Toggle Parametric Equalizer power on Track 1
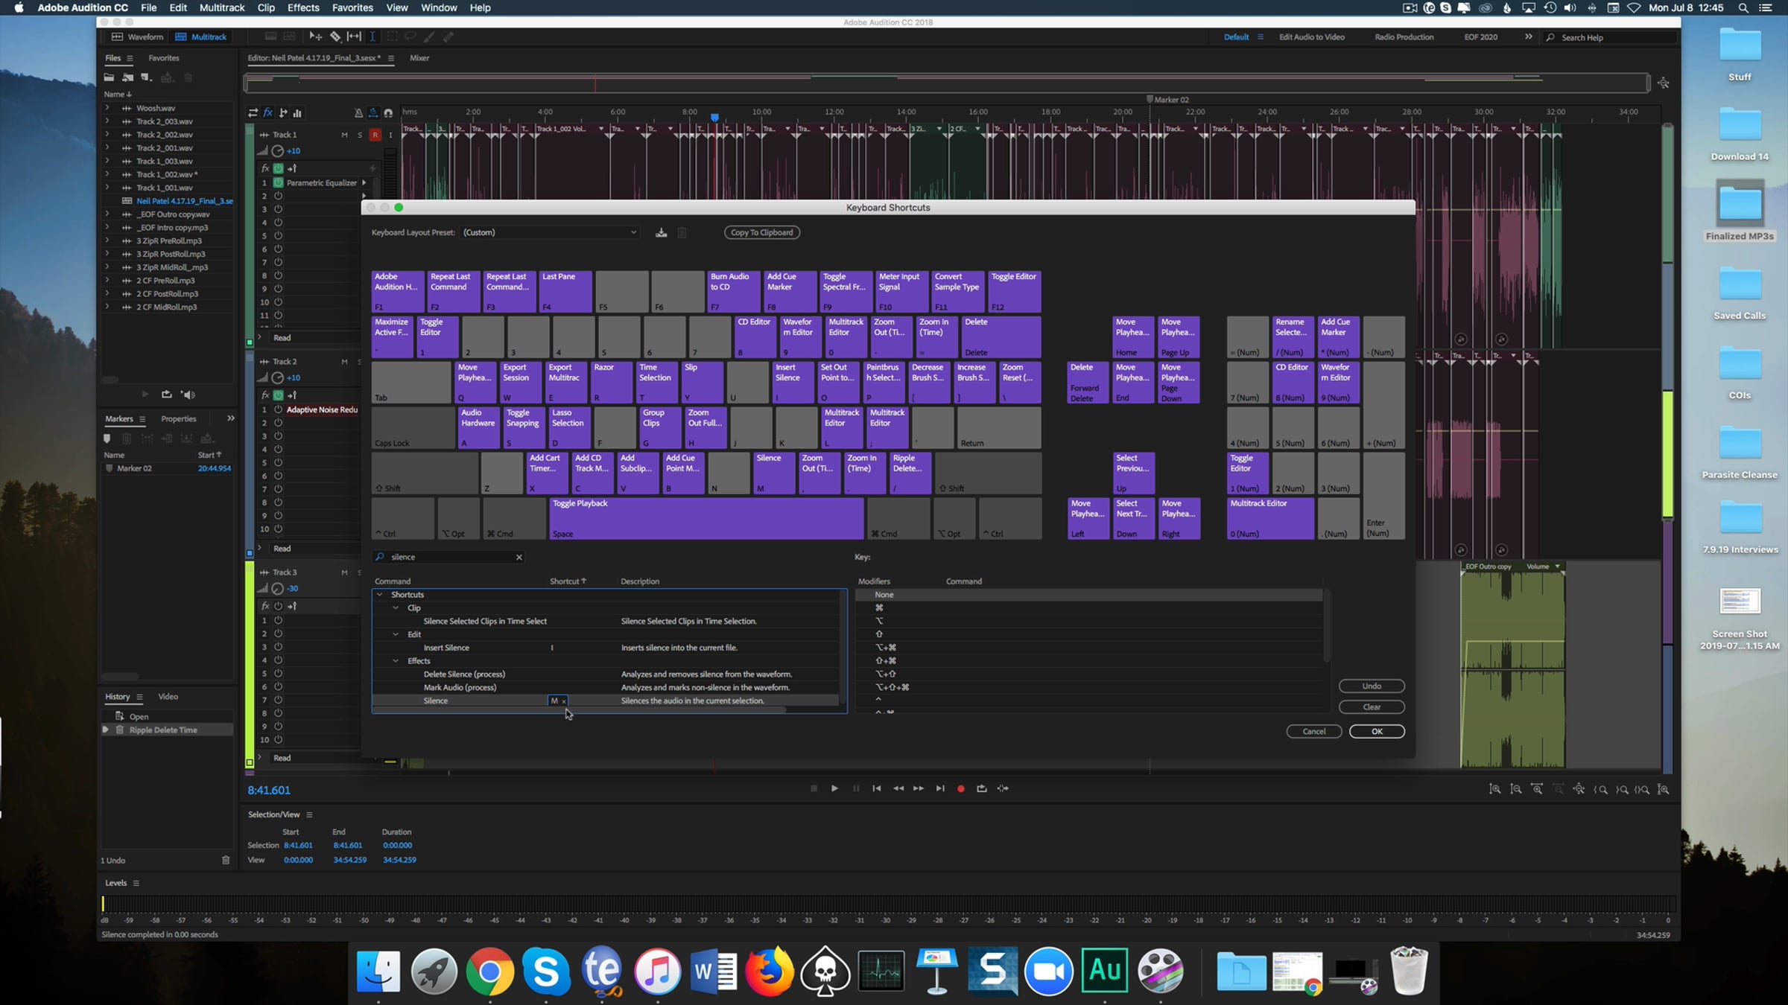The height and width of the screenshot is (1005, 1788). coord(278,182)
